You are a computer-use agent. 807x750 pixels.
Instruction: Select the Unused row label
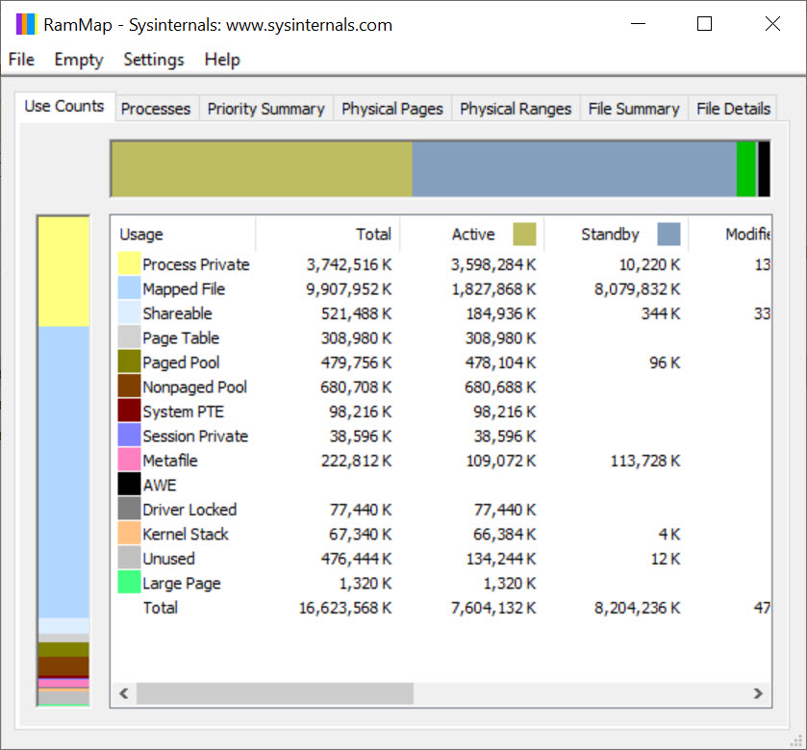169,559
